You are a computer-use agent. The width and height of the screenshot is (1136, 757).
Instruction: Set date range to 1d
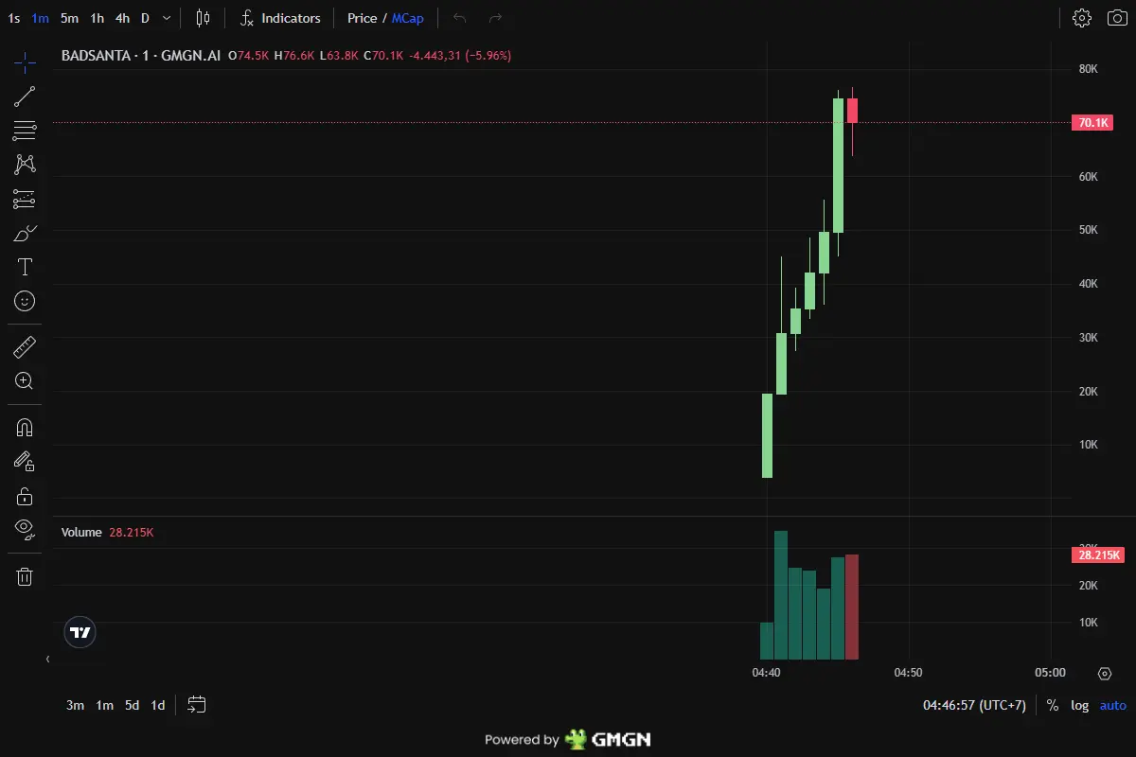pos(158,705)
